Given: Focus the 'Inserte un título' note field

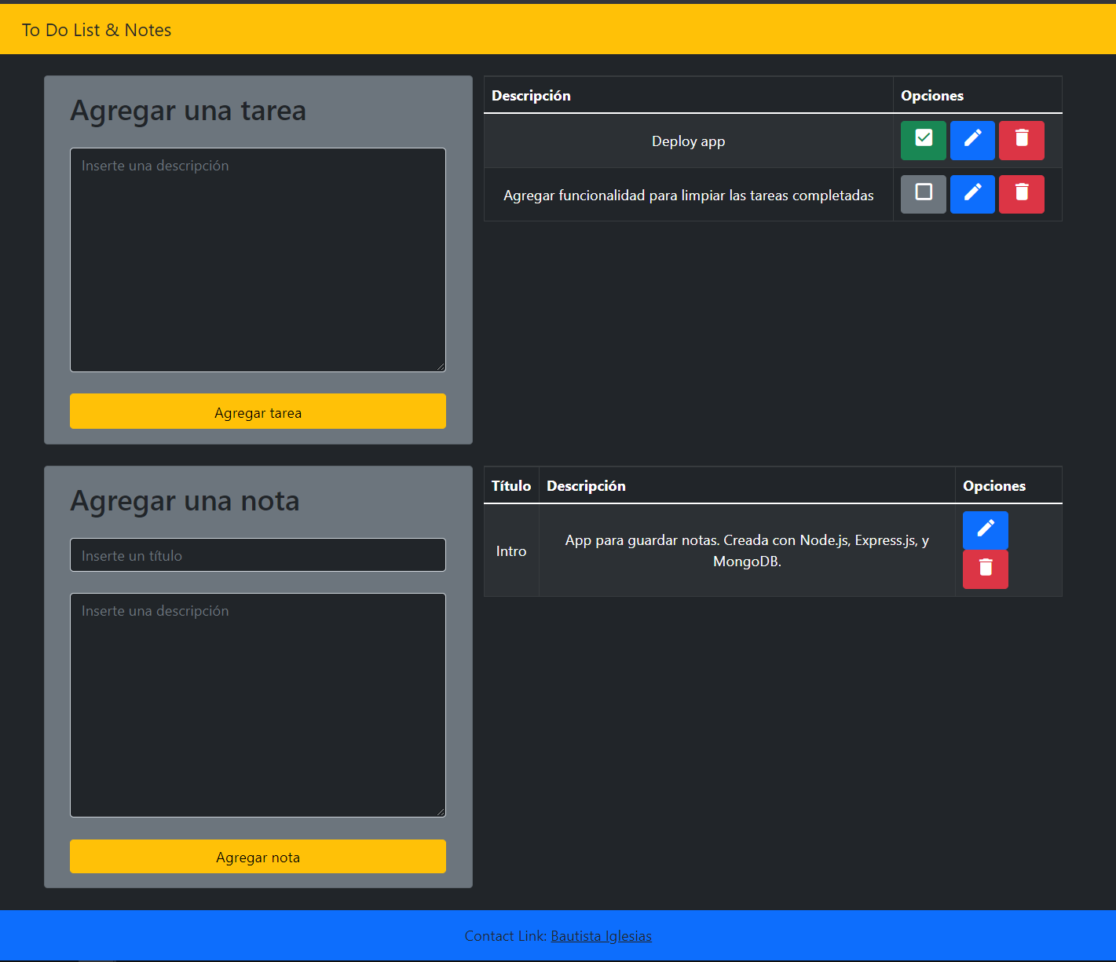Looking at the screenshot, I should (258, 555).
